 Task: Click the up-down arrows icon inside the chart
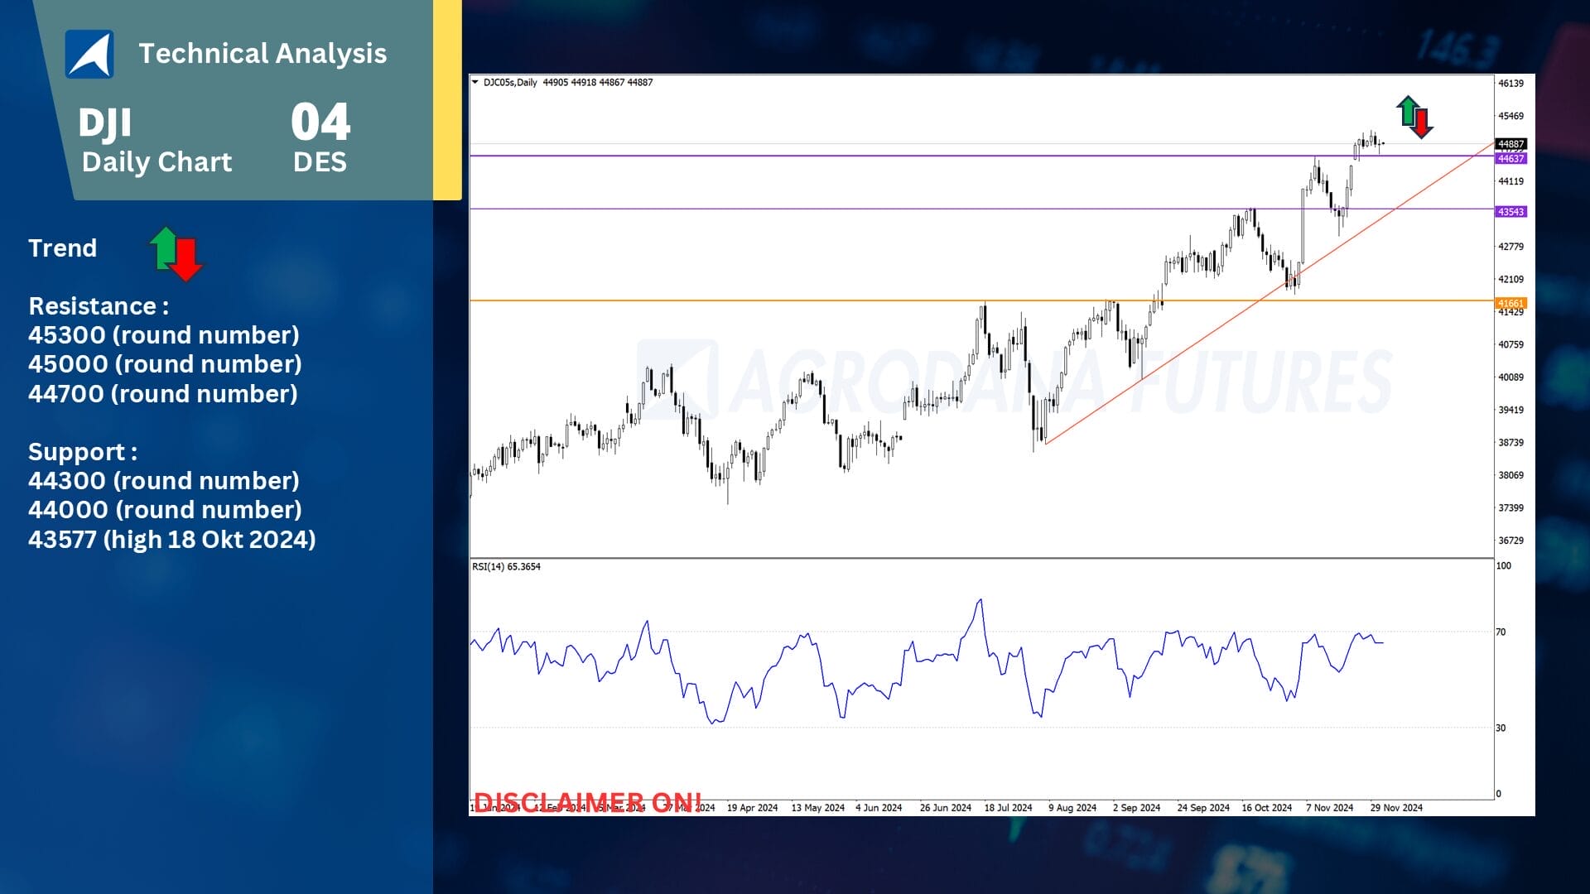pos(1414,117)
